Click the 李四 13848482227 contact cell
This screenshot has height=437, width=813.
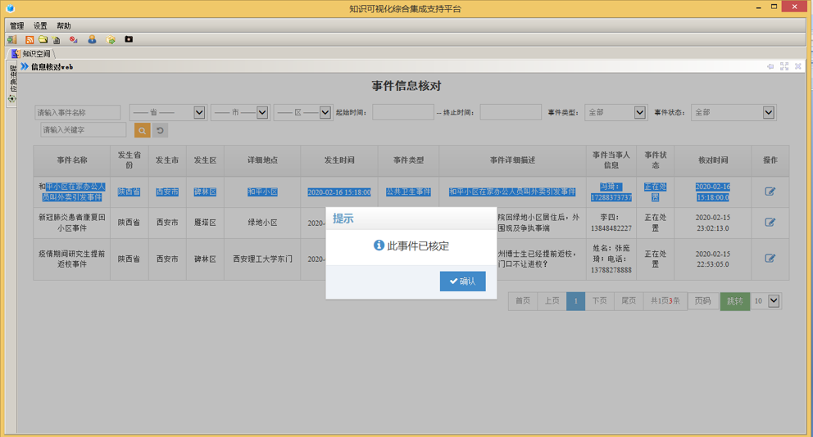[611, 223]
